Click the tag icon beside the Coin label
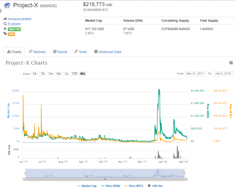The width and height of the screenshot is (235, 188). (x=5, y=33)
